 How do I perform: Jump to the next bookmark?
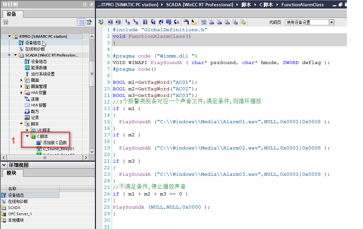(153, 22)
